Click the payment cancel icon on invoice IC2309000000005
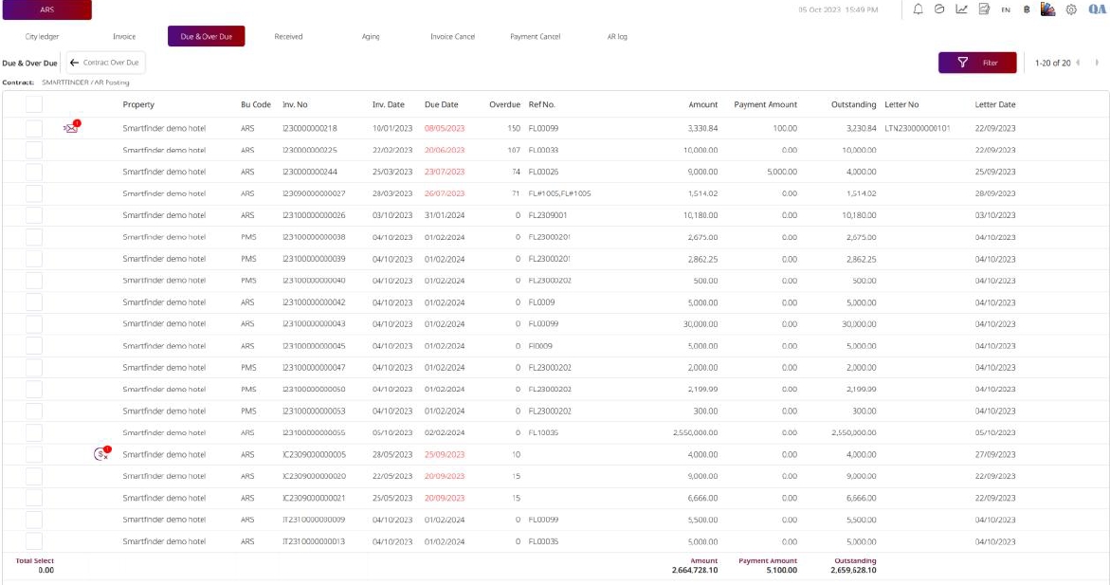The image size is (1110, 585). click(101, 454)
